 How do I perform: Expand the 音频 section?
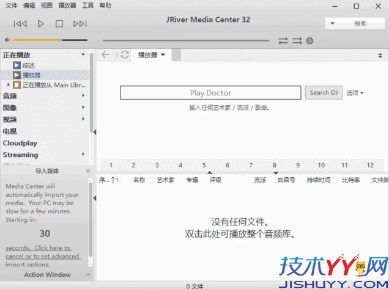coord(83,95)
